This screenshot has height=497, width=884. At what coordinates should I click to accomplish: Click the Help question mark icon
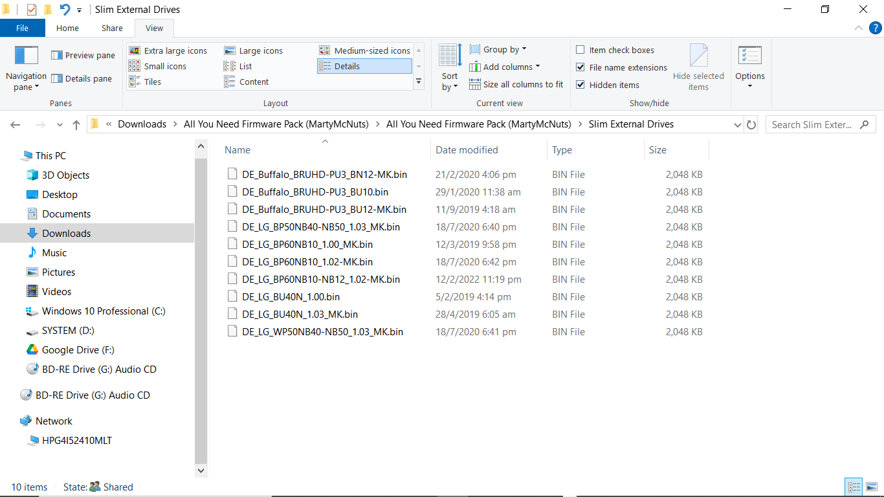tap(875, 28)
